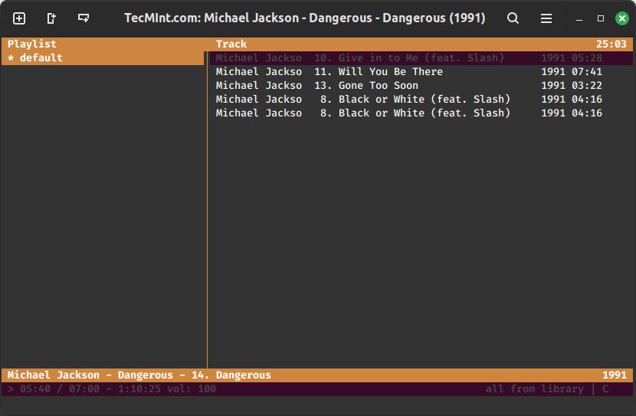This screenshot has width=636, height=416.
Task: Click the 1991 year in status bar
Action: (x=614, y=375)
